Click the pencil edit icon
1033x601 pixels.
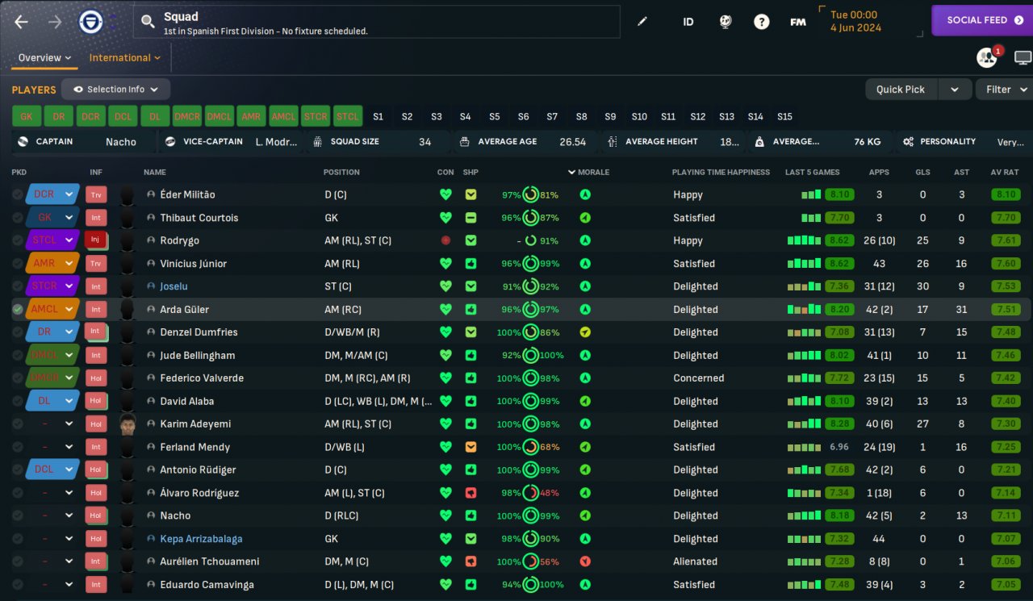(642, 22)
